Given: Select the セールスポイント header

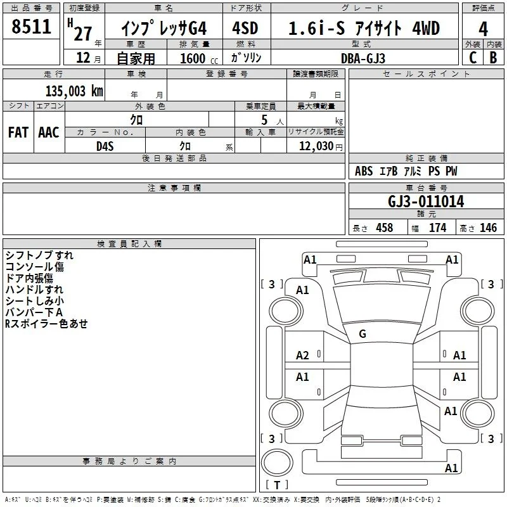Looking at the screenshot, I should (x=426, y=74).
